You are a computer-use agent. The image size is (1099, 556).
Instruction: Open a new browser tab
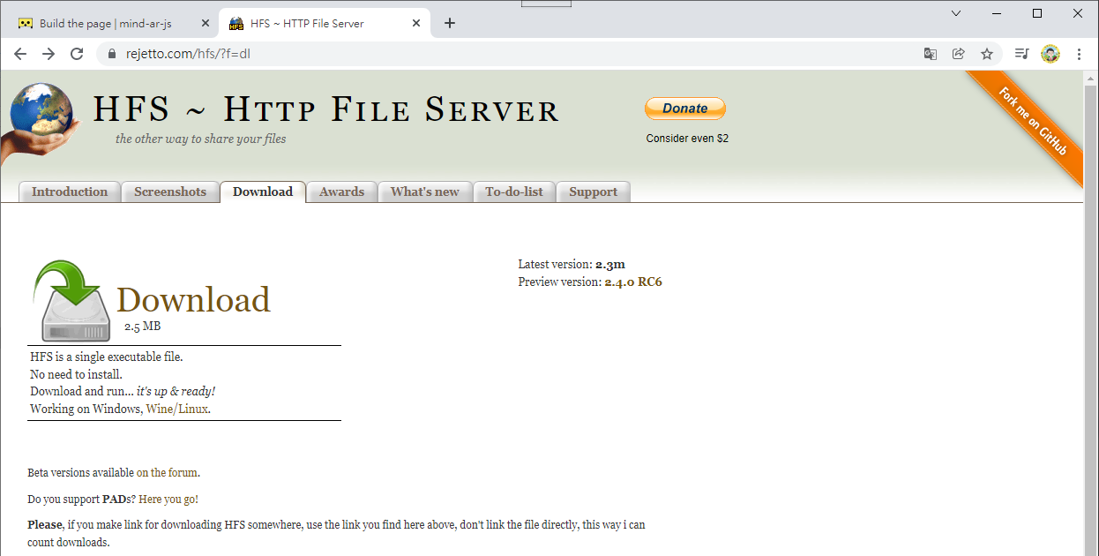(x=450, y=23)
